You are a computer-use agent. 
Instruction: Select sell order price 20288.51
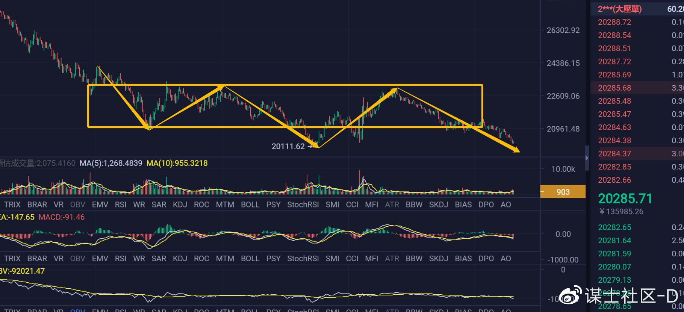[x=614, y=48]
